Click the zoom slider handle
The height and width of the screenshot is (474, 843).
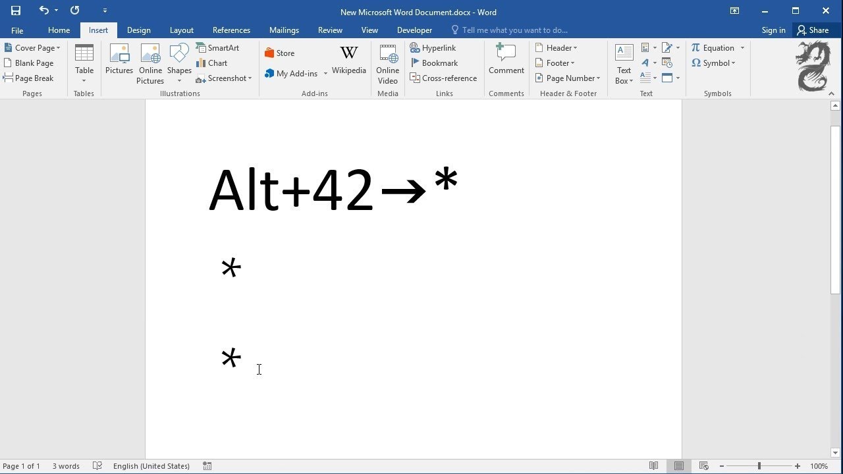click(759, 466)
